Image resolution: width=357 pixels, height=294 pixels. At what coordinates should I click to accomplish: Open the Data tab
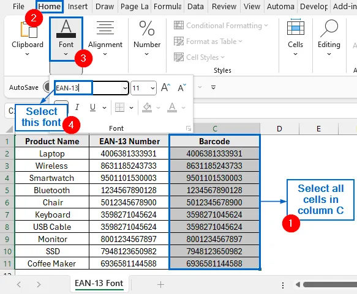(195, 6)
